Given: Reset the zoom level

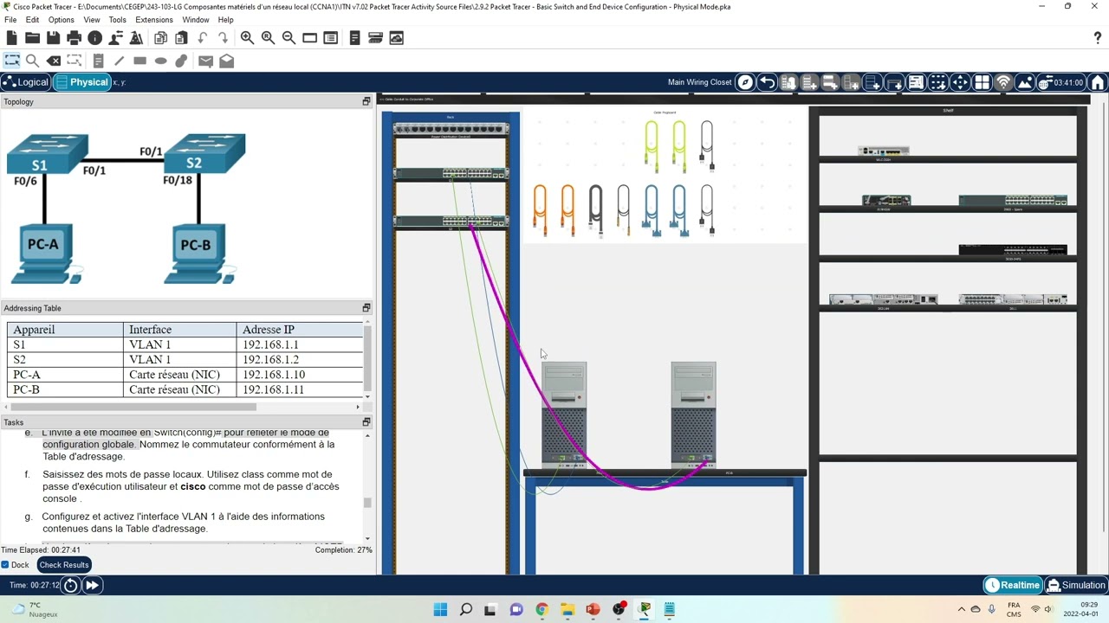Looking at the screenshot, I should (268, 38).
